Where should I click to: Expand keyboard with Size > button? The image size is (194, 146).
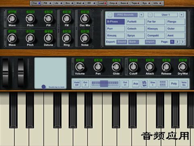[x=153, y=84]
